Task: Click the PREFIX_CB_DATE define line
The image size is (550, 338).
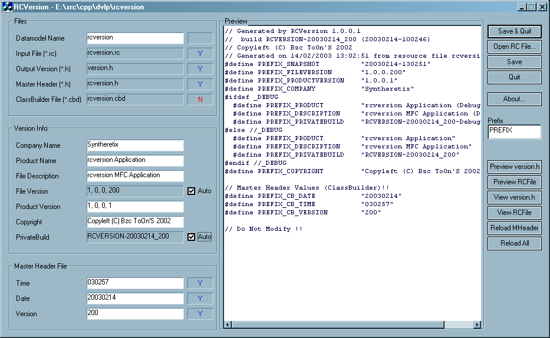Action: 313,196
